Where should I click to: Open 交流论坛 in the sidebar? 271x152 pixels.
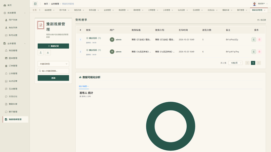(12, 96)
